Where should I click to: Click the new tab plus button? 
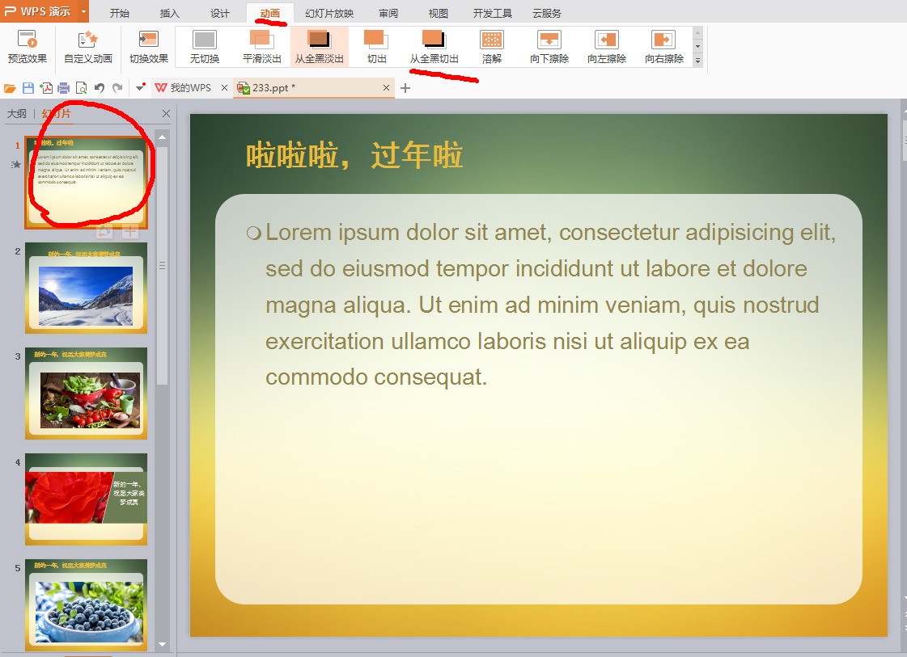[x=405, y=88]
